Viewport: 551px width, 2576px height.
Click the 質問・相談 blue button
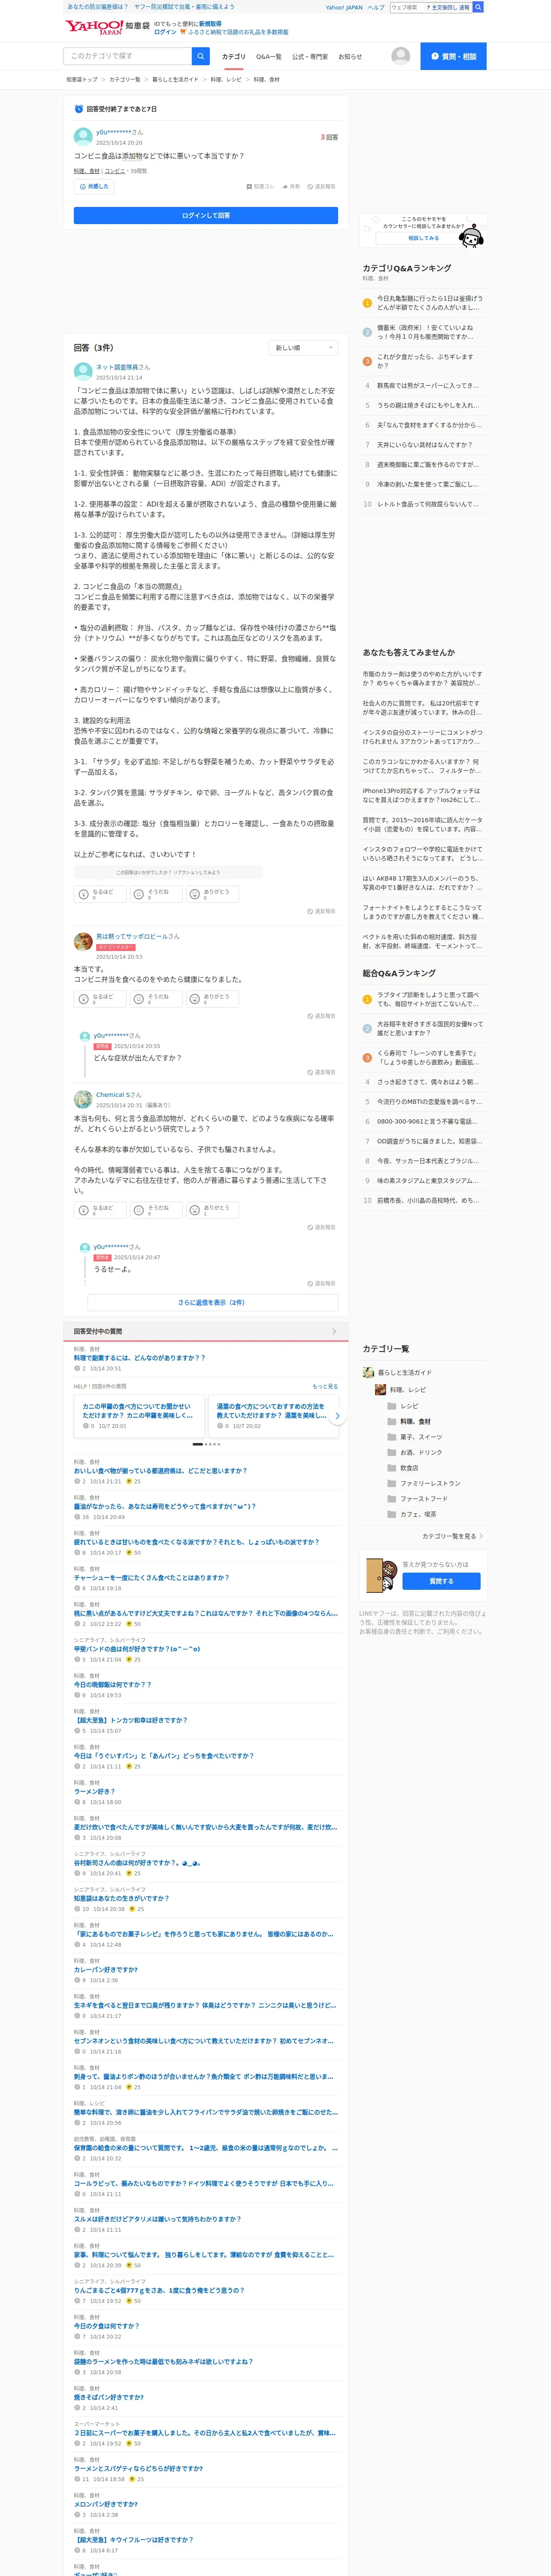[x=453, y=56]
